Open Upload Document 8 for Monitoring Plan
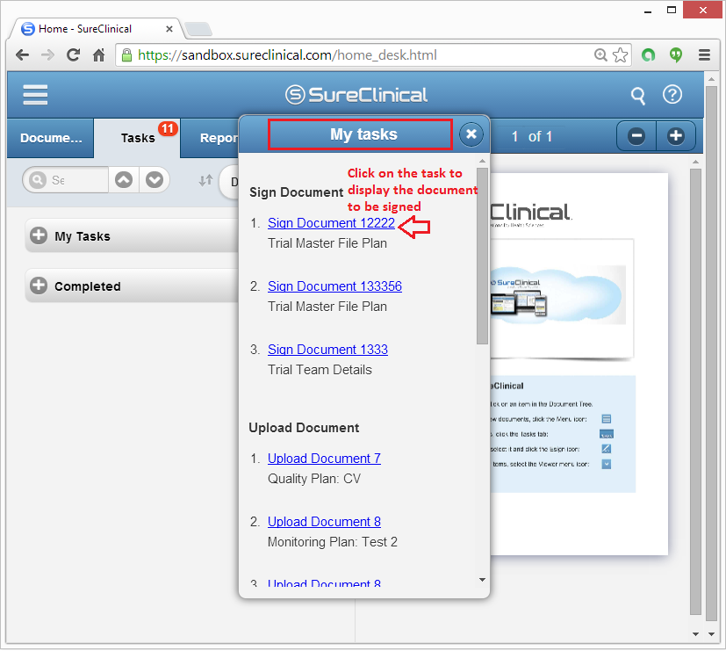726x651 pixels. [x=324, y=522]
